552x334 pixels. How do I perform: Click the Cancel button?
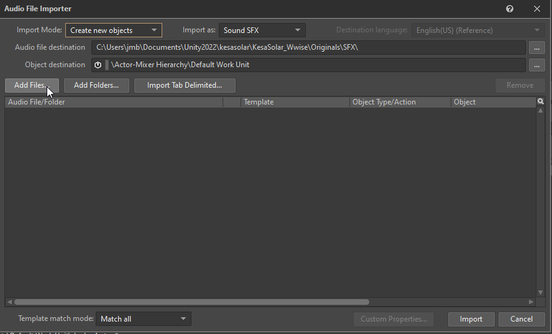tap(521, 319)
